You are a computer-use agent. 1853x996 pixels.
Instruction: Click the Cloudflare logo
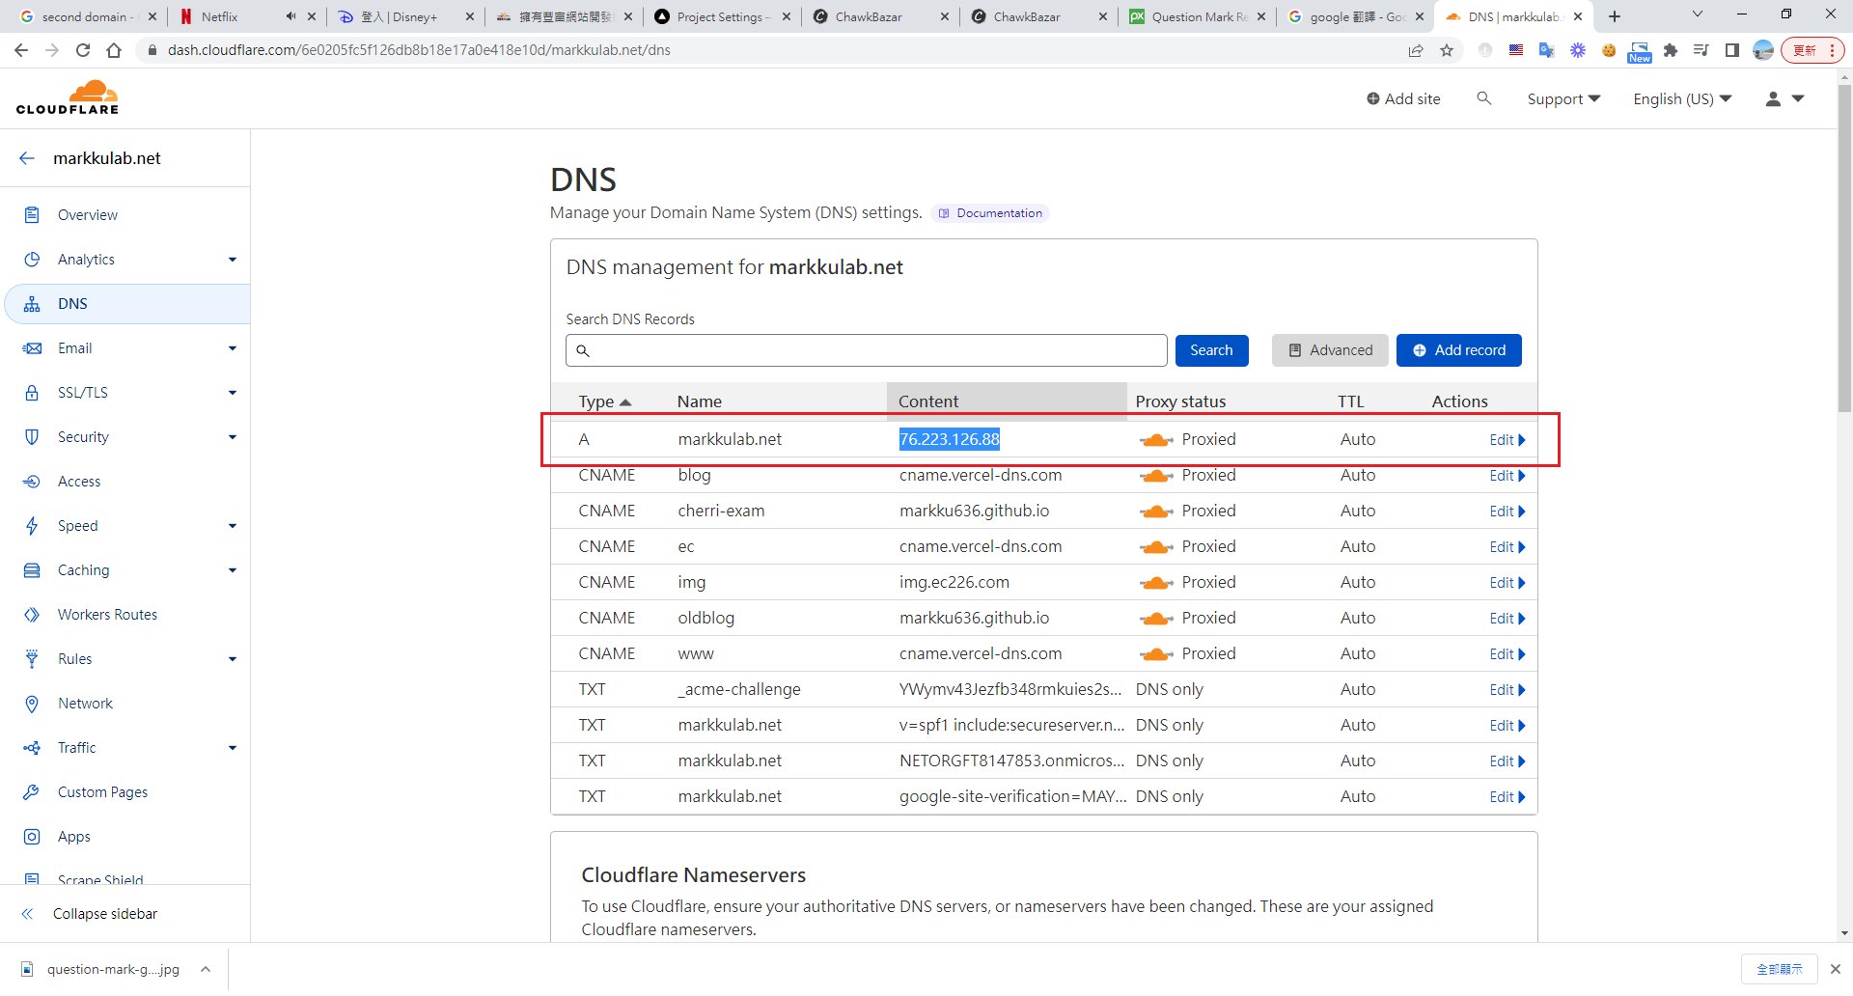click(68, 97)
